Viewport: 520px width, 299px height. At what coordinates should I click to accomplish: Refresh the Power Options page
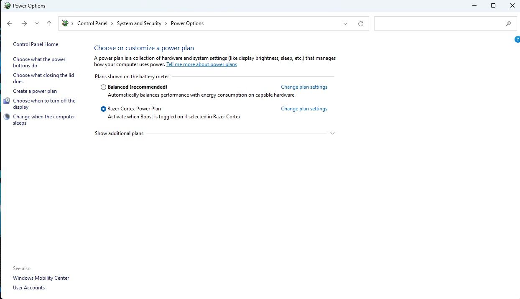point(361,24)
